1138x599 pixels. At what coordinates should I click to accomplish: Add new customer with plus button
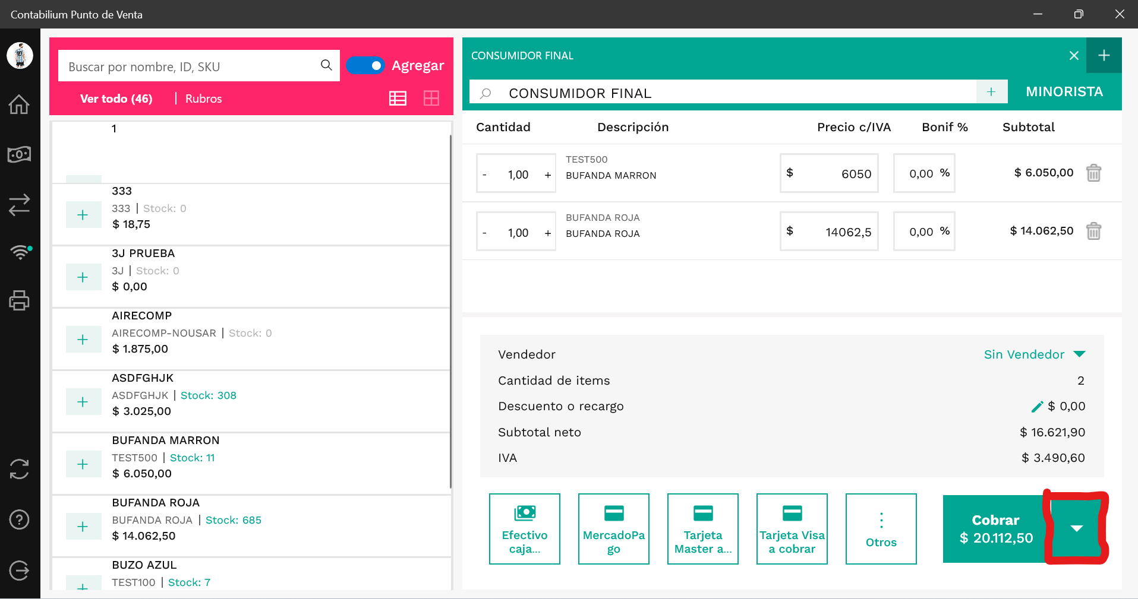991,92
